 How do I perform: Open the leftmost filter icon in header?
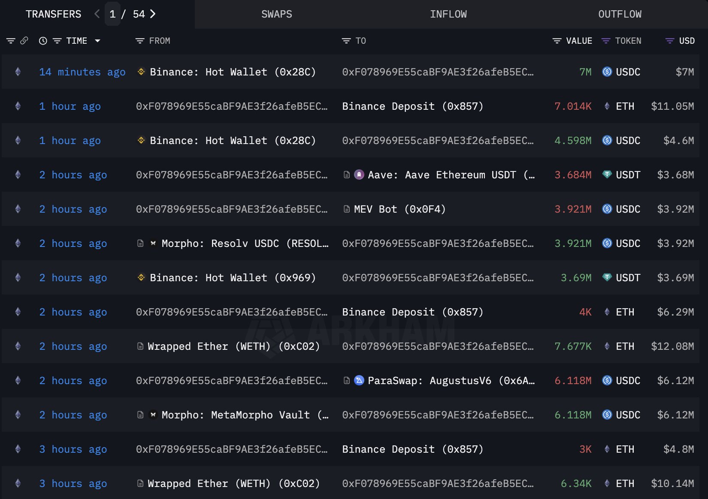pos(11,41)
